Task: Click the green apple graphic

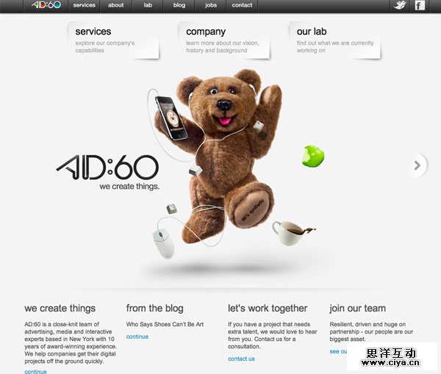Action: [313, 156]
